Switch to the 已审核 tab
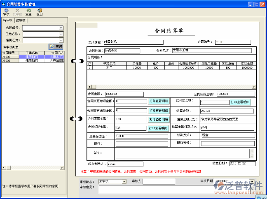The image size is (267, 199). (x=21, y=20)
